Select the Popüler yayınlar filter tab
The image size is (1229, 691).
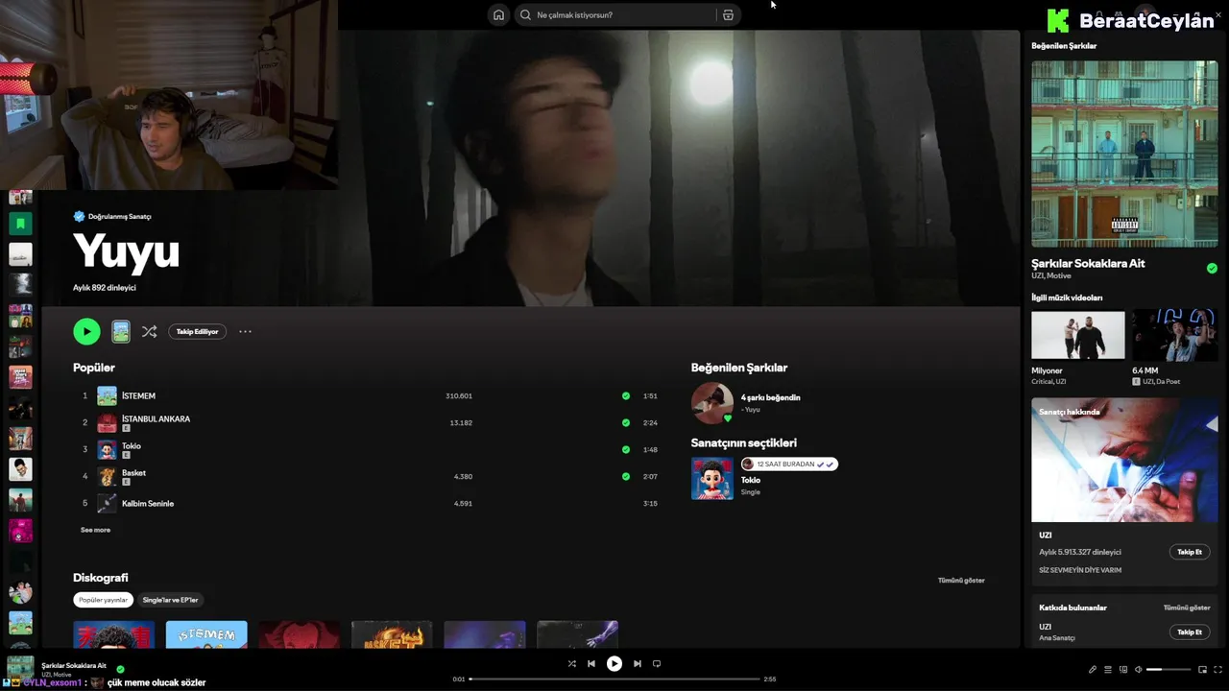click(x=103, y=600)
